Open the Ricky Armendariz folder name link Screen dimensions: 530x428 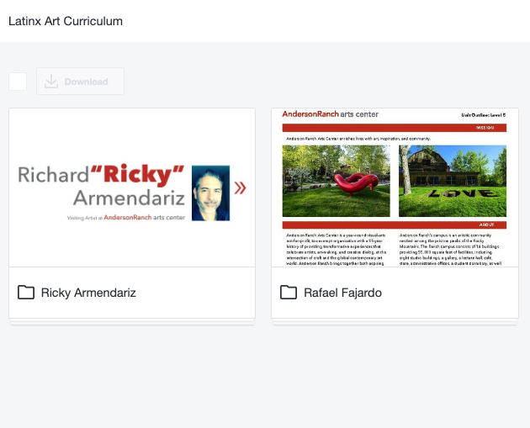point(88,293)
